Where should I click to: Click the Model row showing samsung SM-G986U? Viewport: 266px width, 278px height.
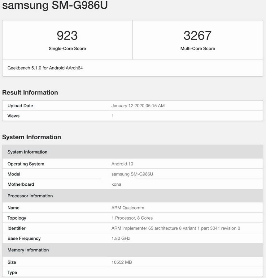point(133,174)
